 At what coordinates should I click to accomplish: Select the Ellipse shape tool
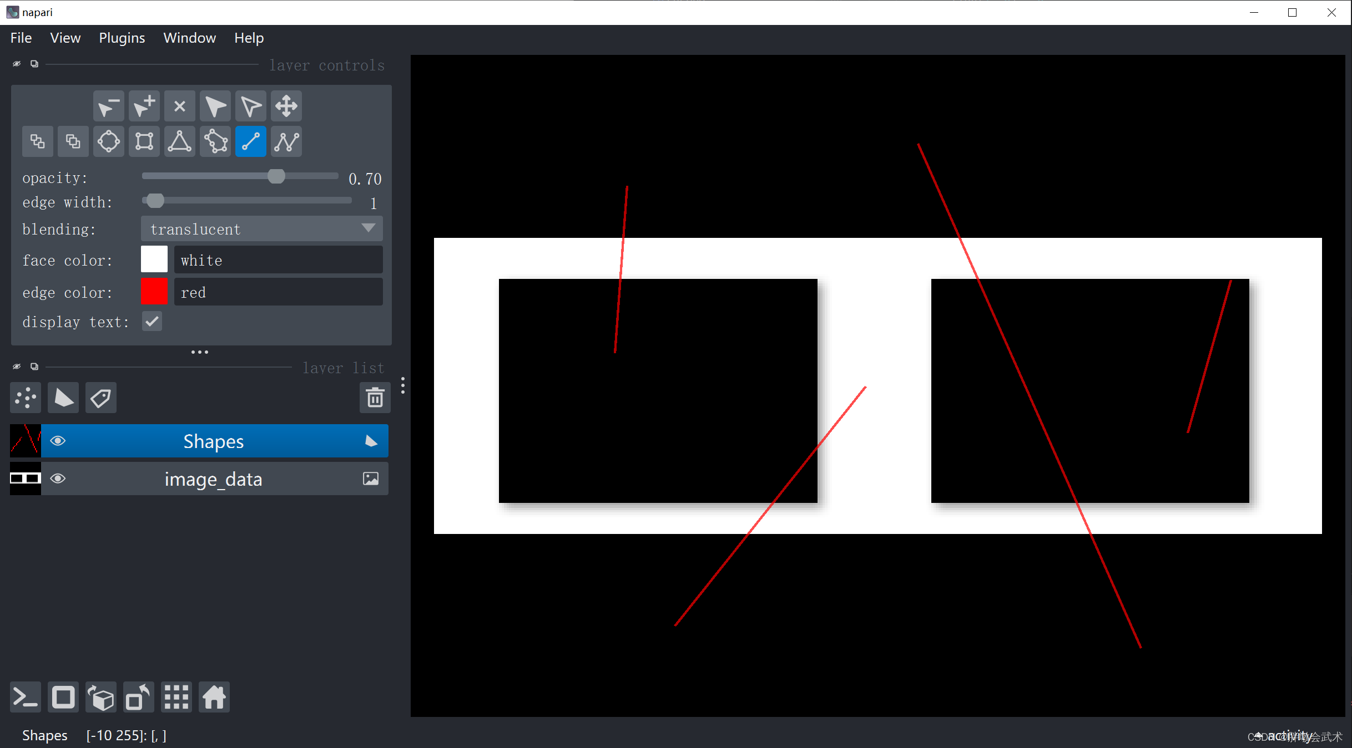pos(109,140)
